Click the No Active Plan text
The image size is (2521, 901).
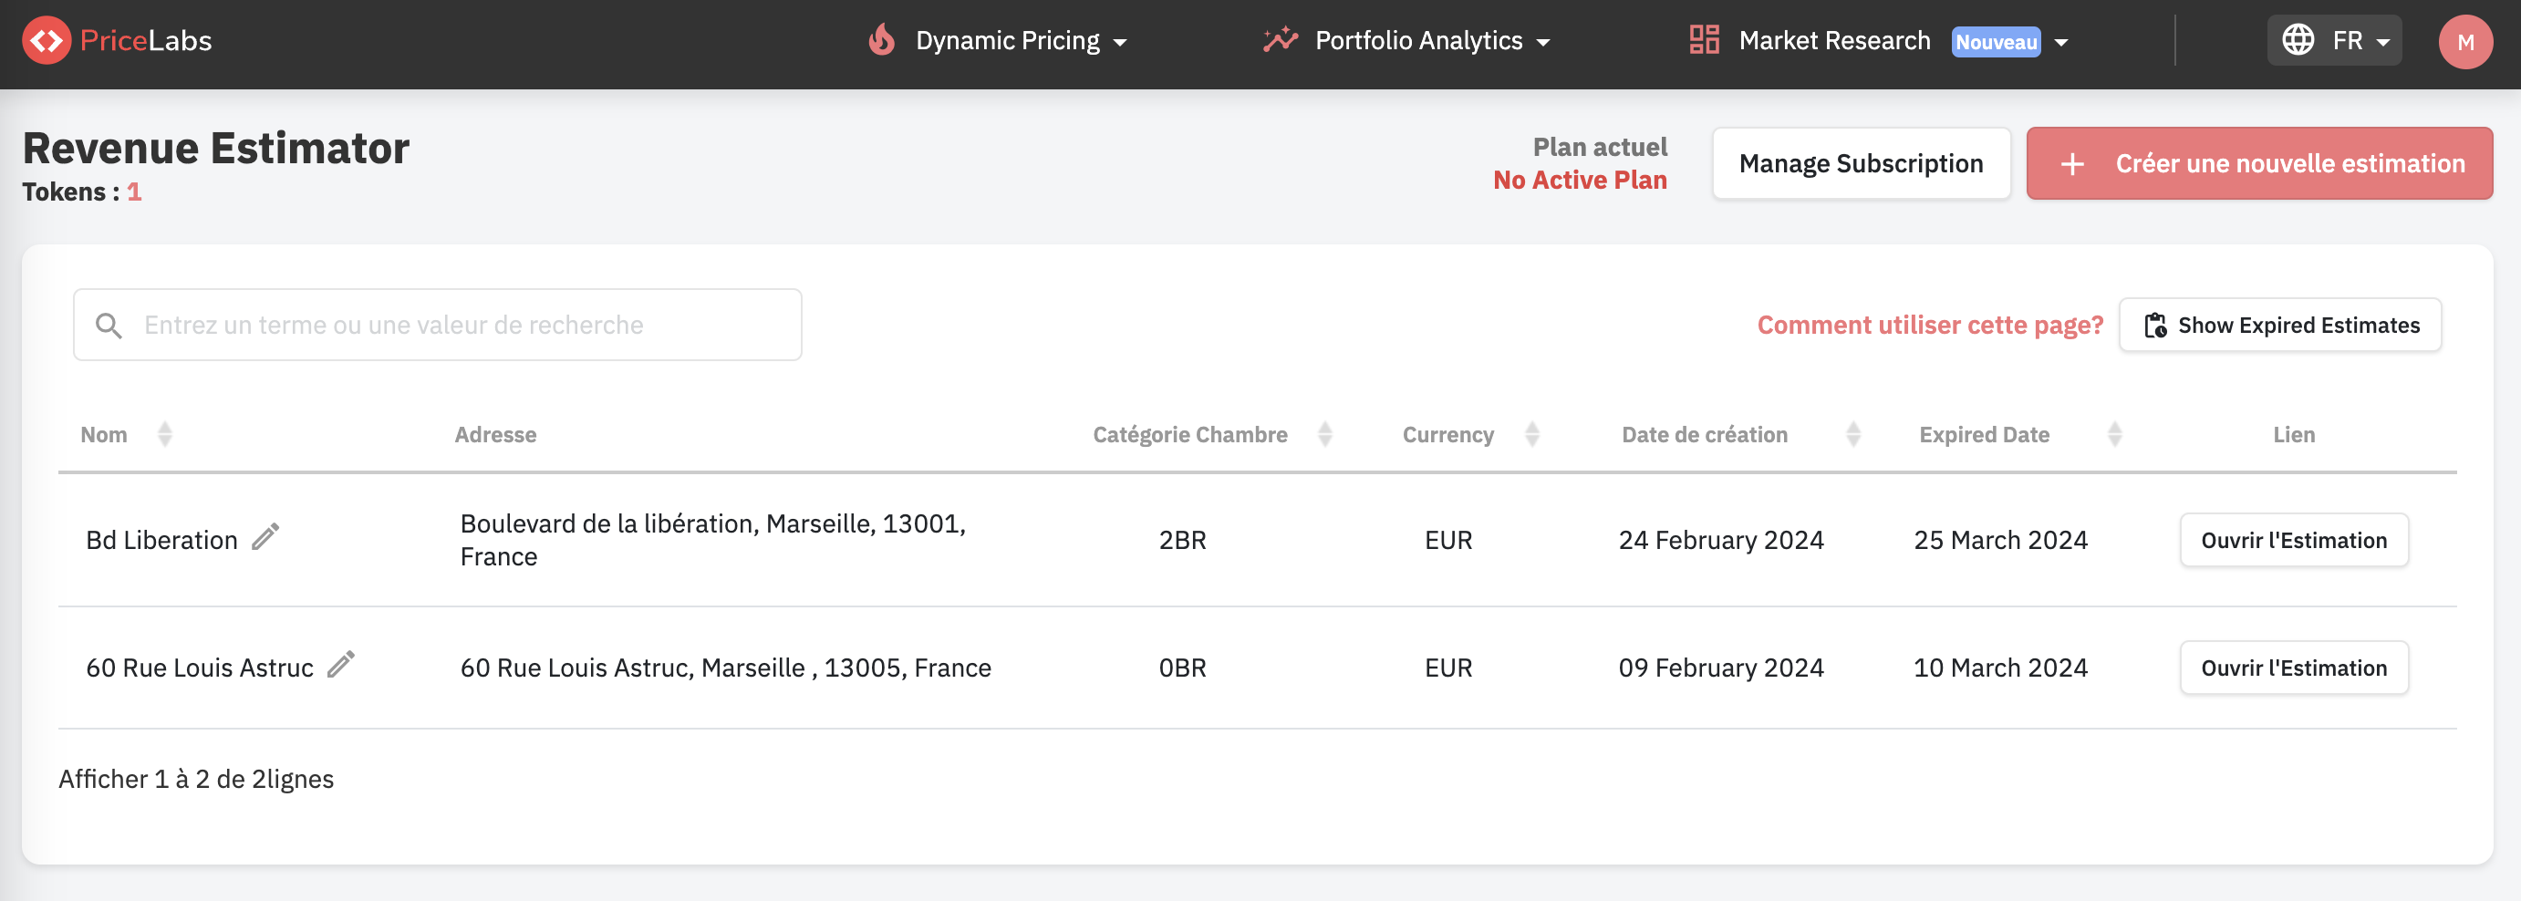pyautogui.click(x=1580, y=180)
